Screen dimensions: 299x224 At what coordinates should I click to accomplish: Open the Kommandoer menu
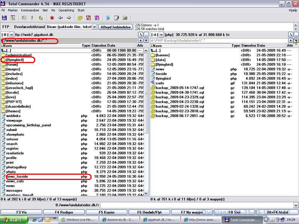click(30, 10)
